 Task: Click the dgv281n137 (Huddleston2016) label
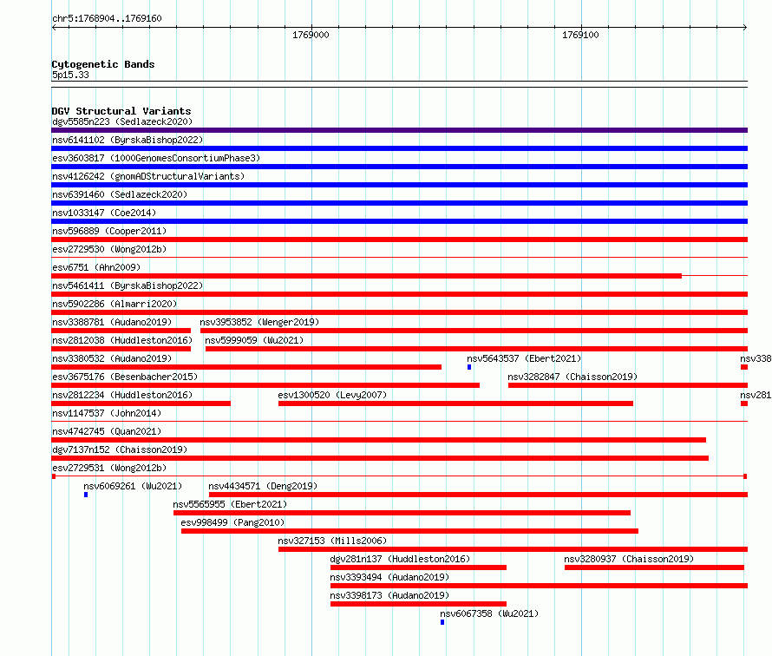[x=400, y=559]
